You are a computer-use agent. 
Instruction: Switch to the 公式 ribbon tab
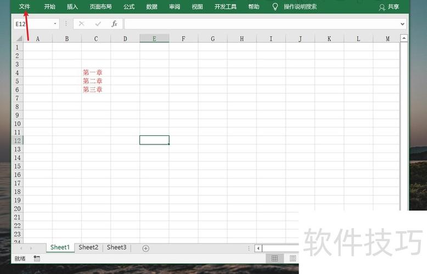[x=129, y=7]
